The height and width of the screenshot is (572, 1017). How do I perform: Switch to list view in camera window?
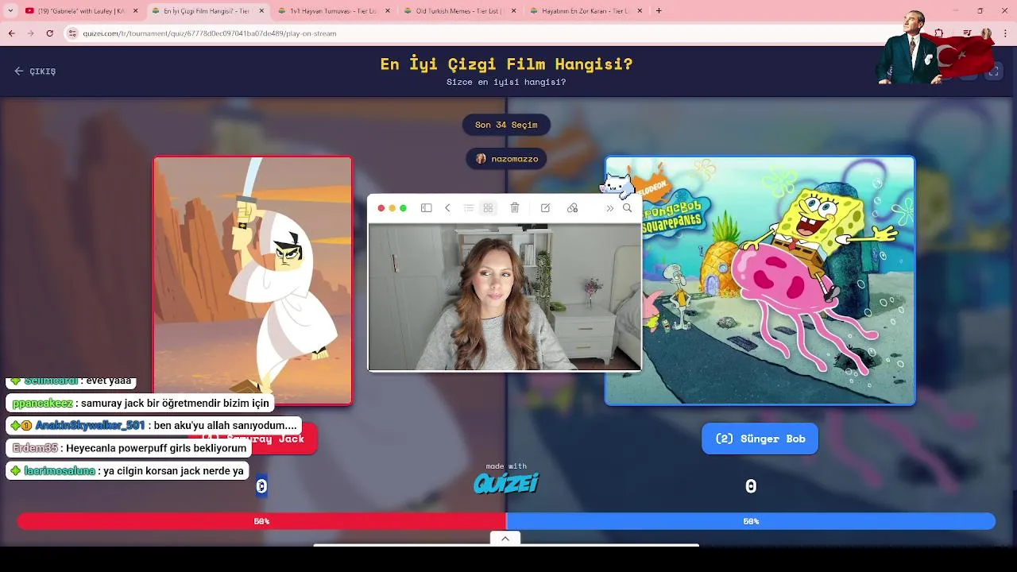tap(469, 208)
